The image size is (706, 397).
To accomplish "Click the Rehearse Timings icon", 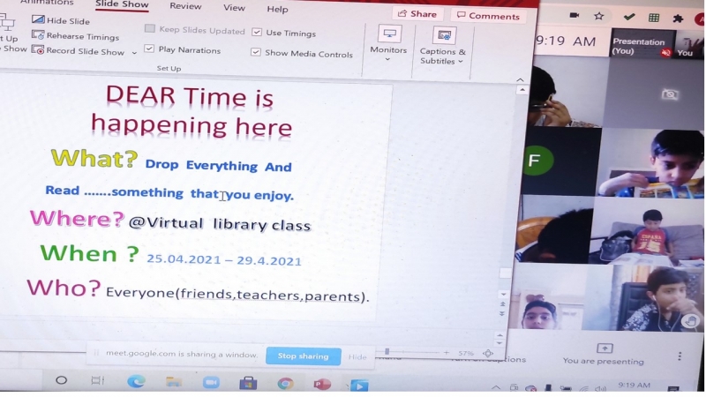I will coord(37,36).
